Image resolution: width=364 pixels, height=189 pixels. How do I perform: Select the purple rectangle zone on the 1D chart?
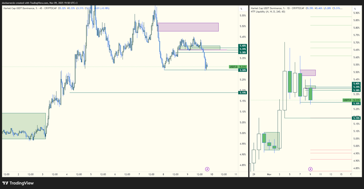(x=308, y=73)
